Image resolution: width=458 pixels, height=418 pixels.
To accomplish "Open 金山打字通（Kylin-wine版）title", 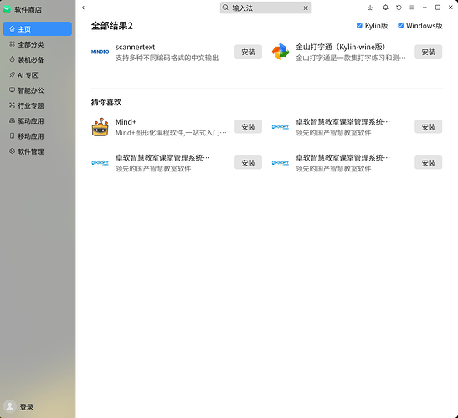I will click(x=341, y=47).
